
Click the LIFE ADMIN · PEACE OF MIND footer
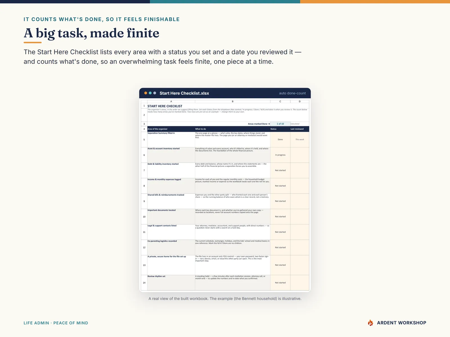(x=56, y=323)
